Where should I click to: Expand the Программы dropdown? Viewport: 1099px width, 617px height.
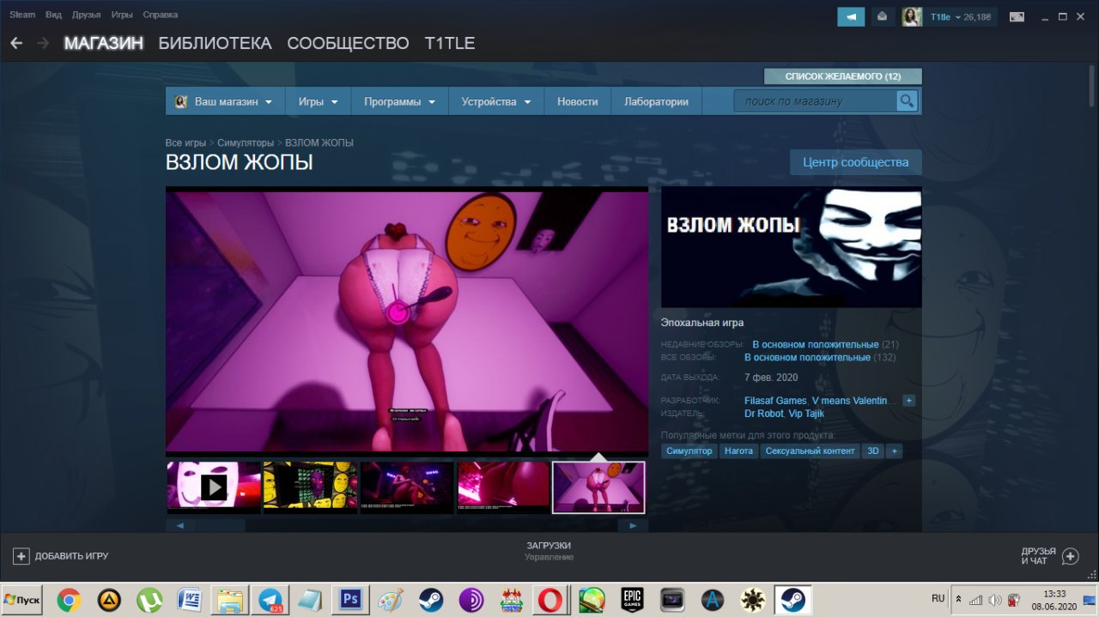click(x=399, y=101)
